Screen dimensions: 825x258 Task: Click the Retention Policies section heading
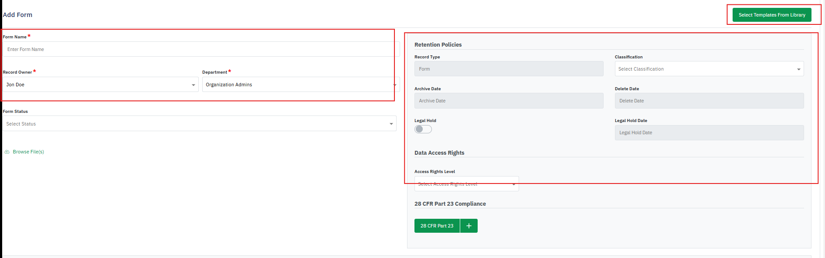click(438, 45)
